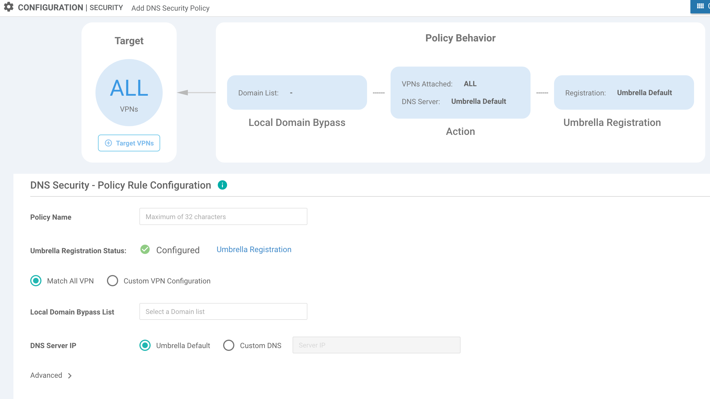Image resolution: width=710 pixels, height=399 pixels.
Task: Focus the Policy Name input field
Action: click(x=223, y=216)
